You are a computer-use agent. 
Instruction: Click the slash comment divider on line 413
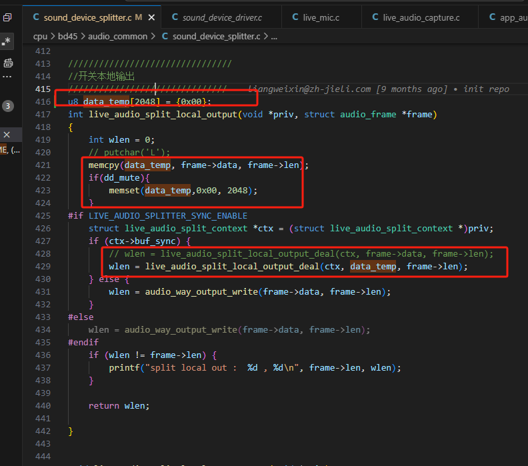point(150,63)
